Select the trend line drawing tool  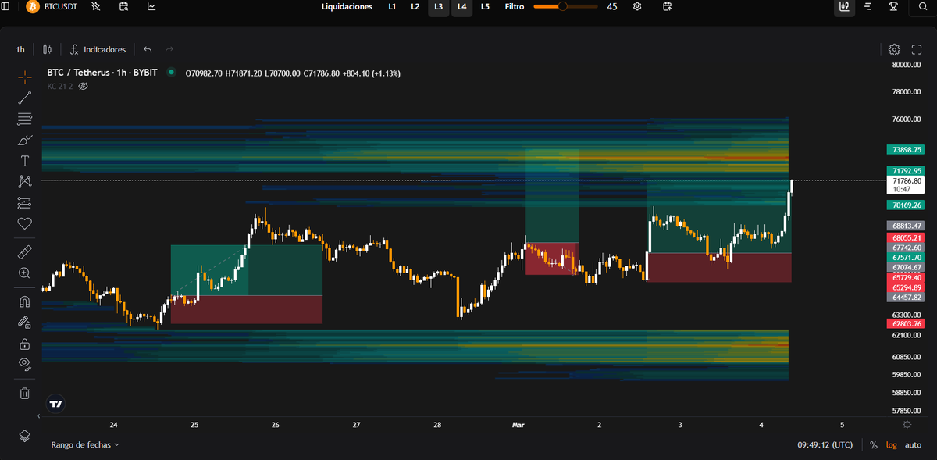[x=25, y=98]
